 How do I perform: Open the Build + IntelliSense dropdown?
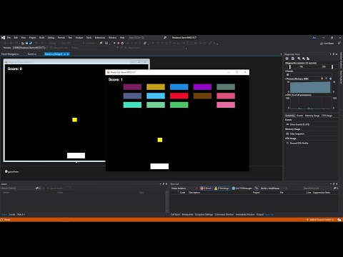[x=274, y=188]
